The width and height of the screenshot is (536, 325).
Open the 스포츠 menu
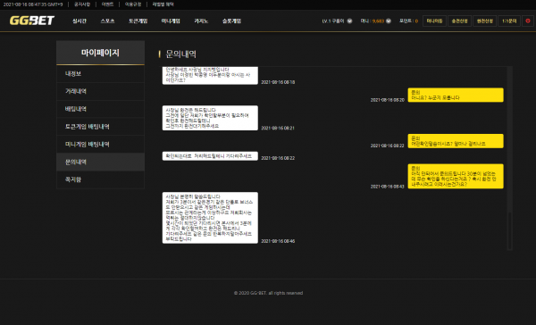point(107,21)
